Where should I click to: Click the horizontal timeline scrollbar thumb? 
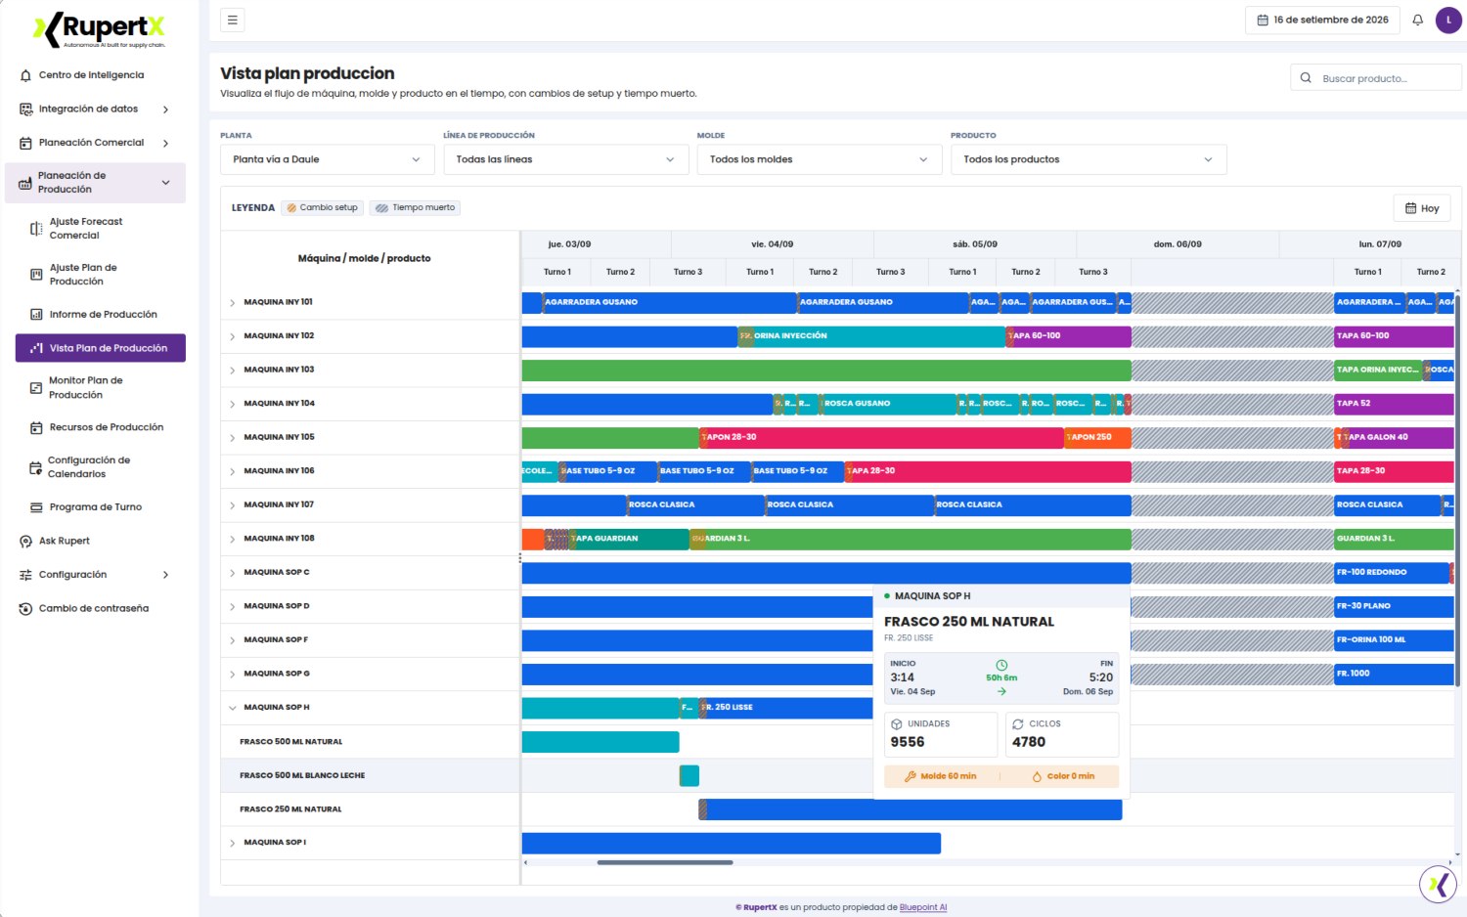[x=665, y=862]
